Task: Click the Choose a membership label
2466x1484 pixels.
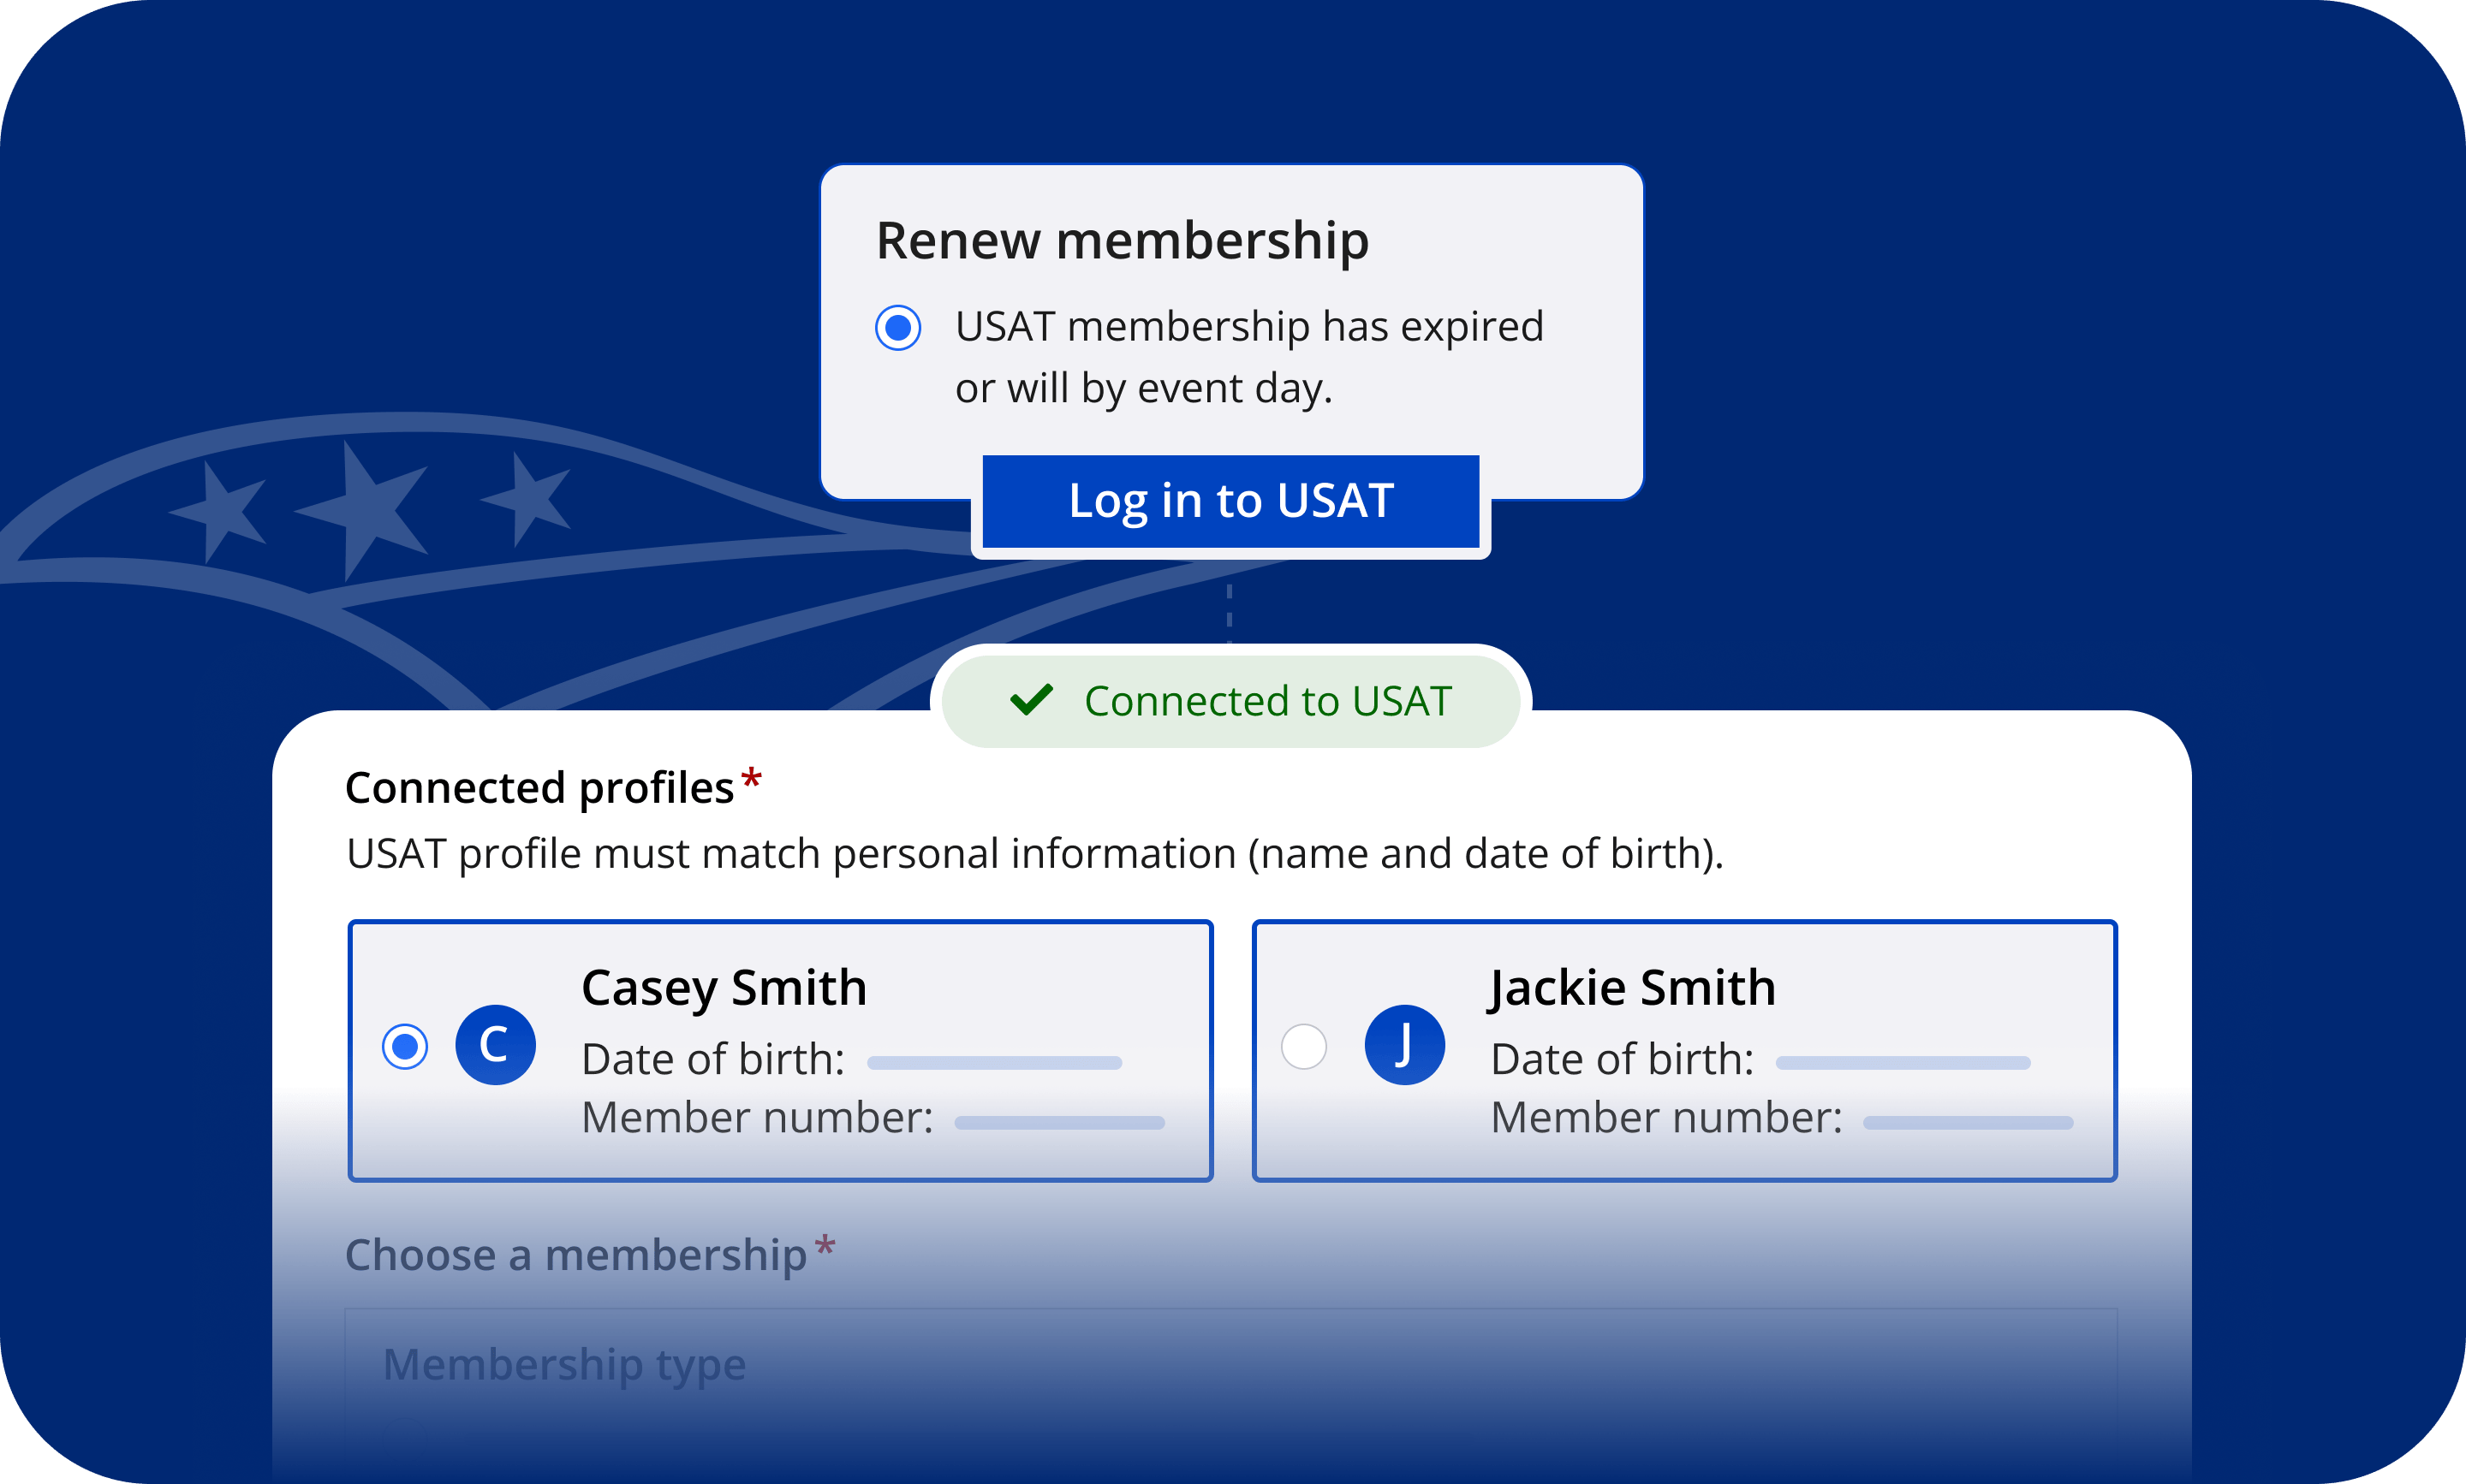Action: 575,1255
